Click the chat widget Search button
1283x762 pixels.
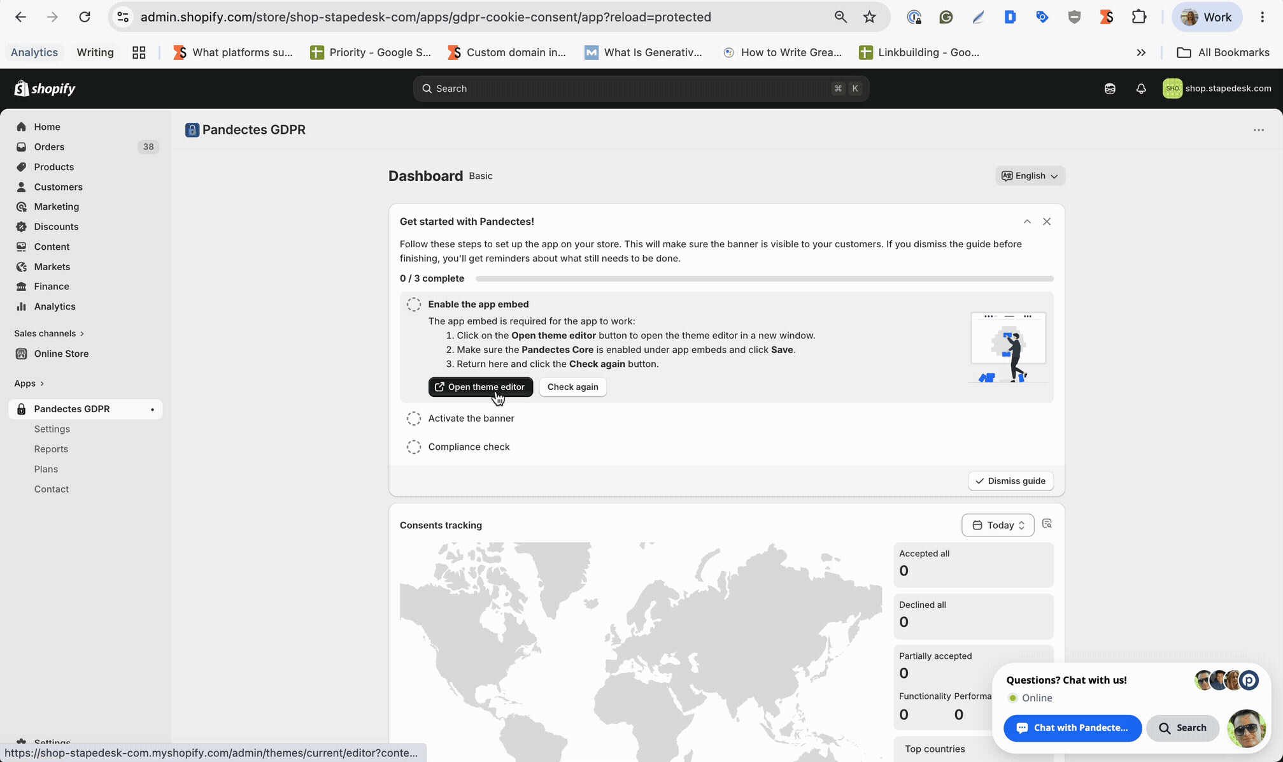(1182, 728)
